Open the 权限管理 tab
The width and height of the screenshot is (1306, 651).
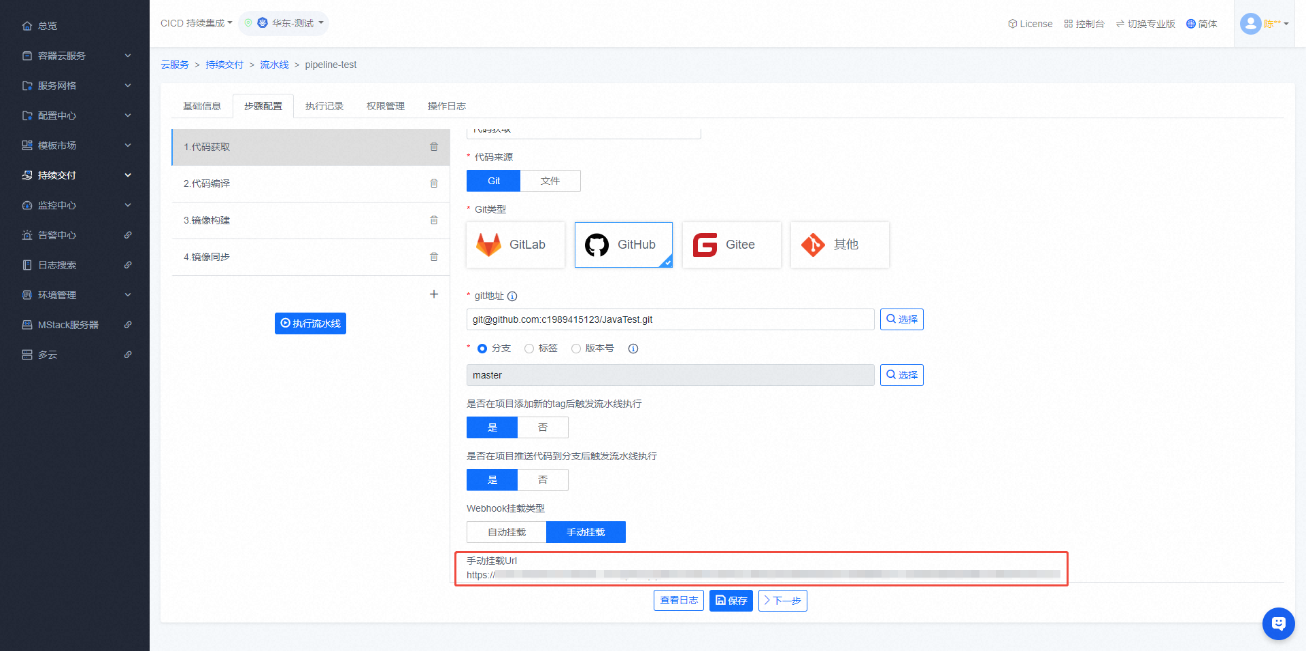[386, 106]
